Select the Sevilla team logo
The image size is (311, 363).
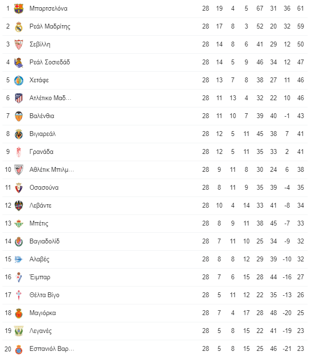click(19, 45)
